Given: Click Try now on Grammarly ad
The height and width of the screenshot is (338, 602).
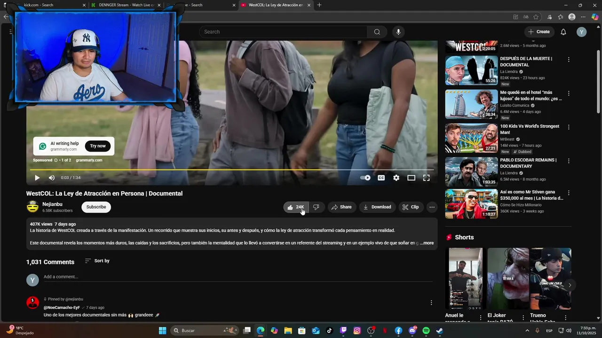Looking at the screenshot, I should click(x=98, y=146).
